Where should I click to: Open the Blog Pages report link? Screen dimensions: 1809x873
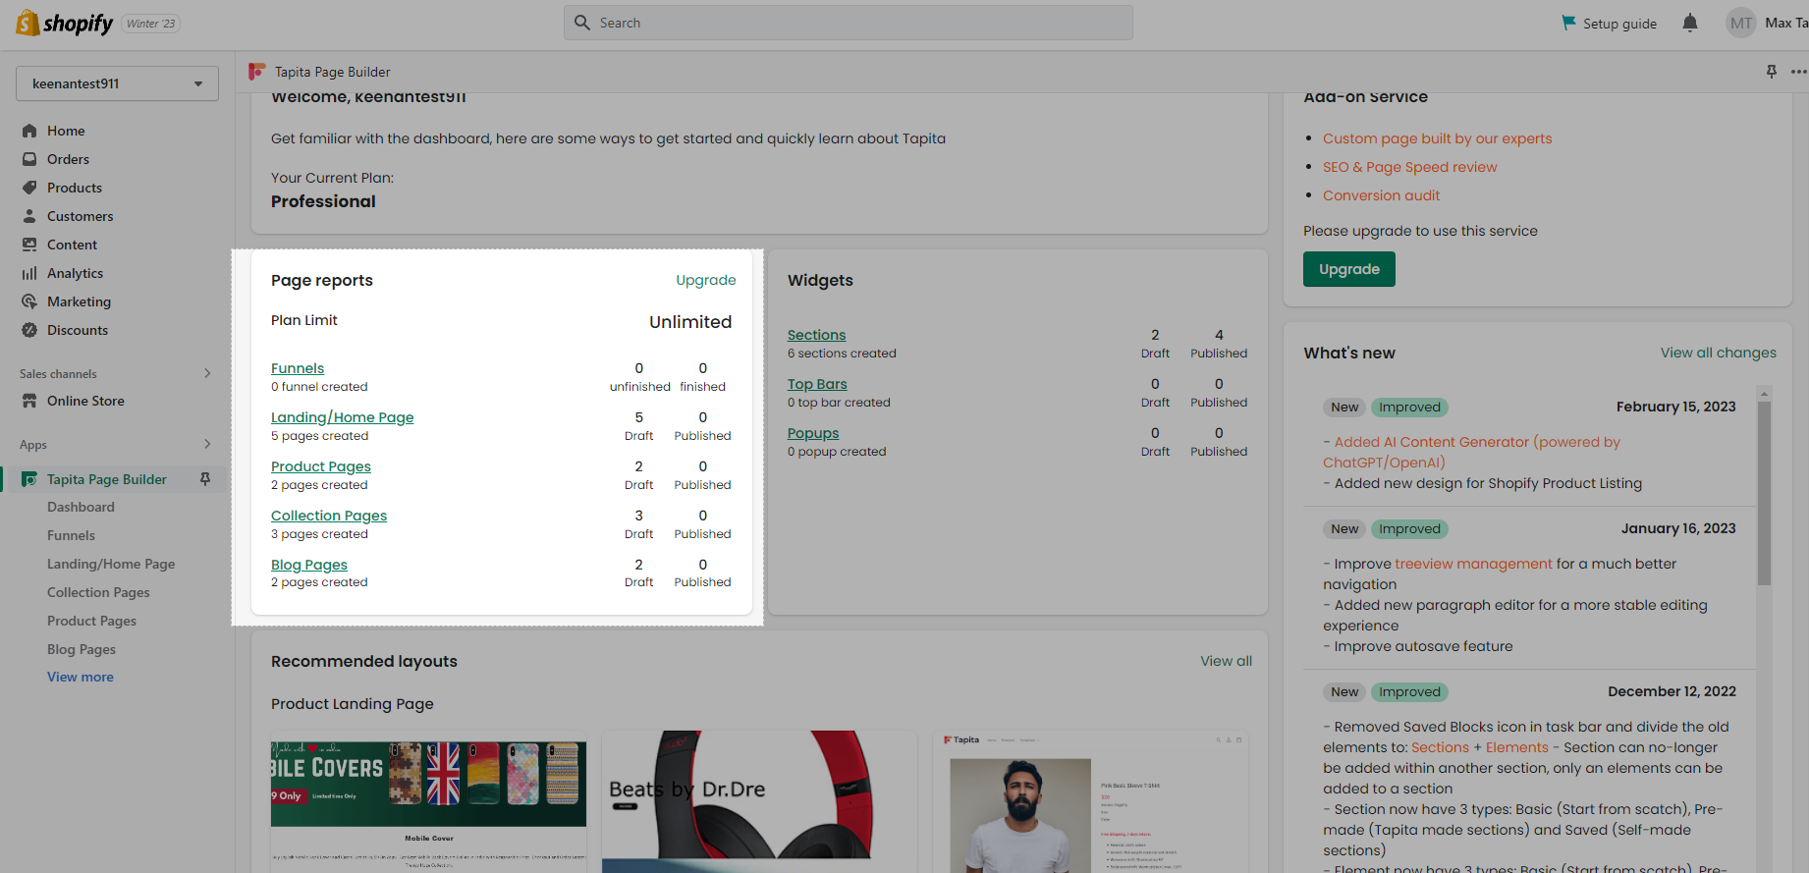309,565
